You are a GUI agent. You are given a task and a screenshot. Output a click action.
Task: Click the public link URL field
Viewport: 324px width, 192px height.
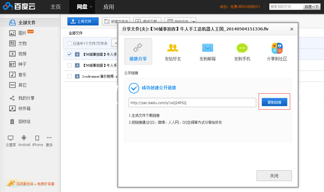pos(192,103)
